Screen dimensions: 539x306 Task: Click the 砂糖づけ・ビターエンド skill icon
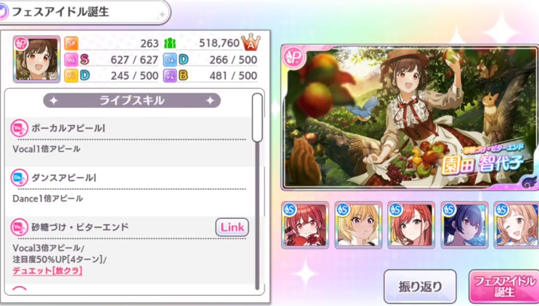pos(19,227)
